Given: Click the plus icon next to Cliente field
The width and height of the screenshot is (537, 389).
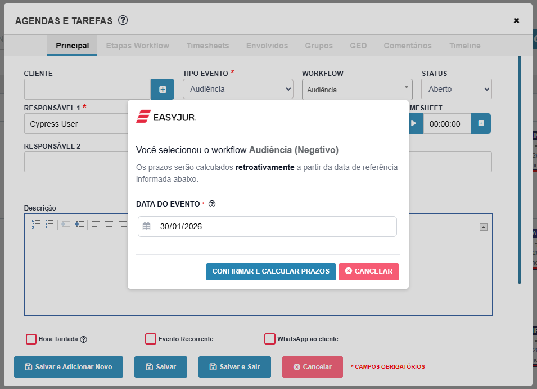Looking at the screenshot, I should (x=163, y=89).
